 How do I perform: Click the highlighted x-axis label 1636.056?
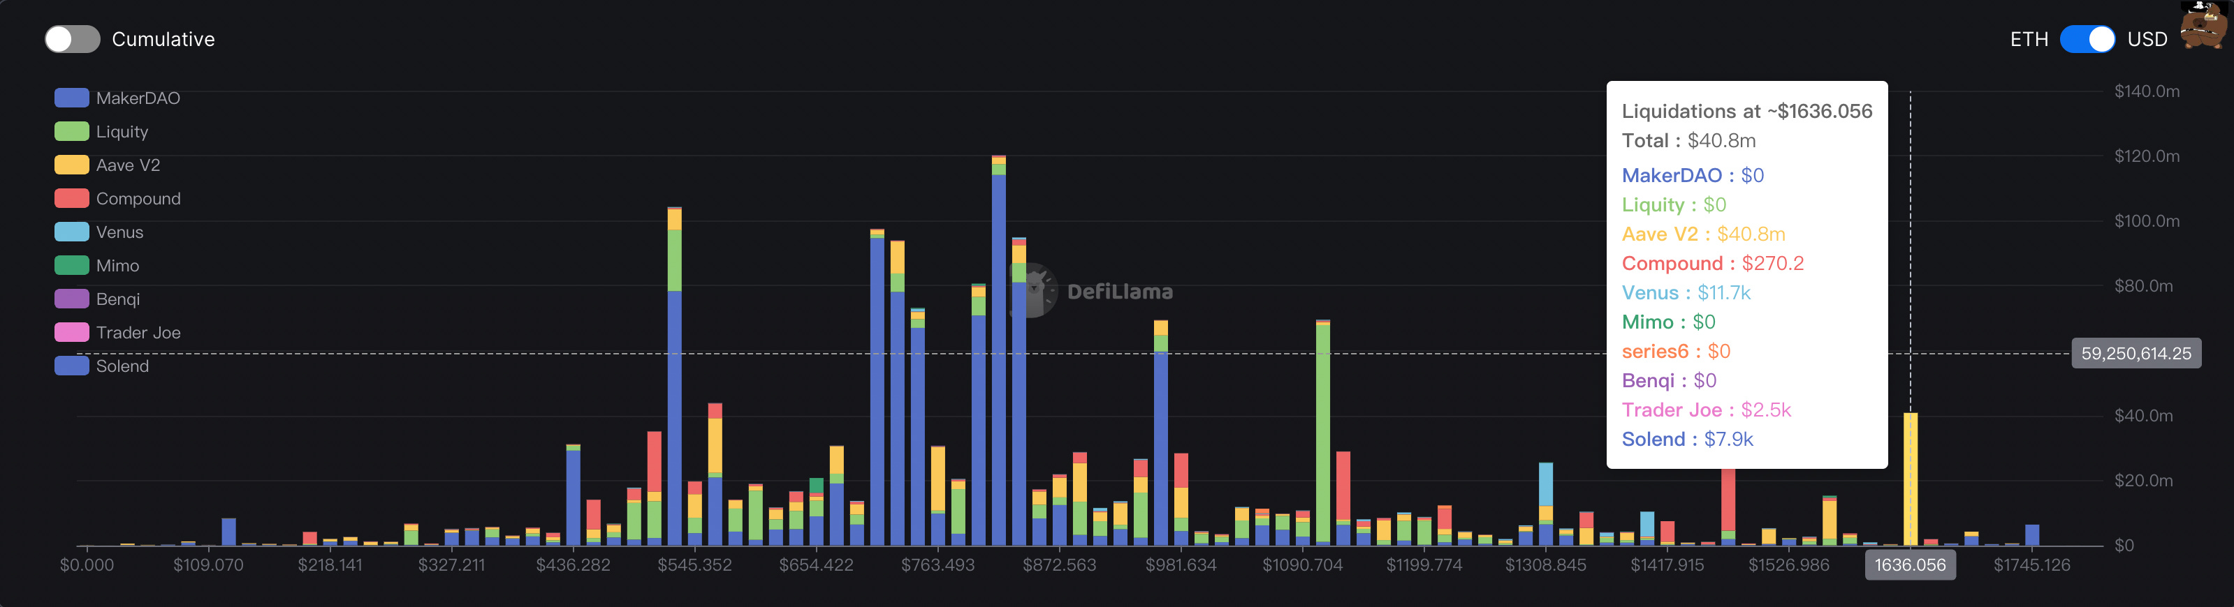1910,564
